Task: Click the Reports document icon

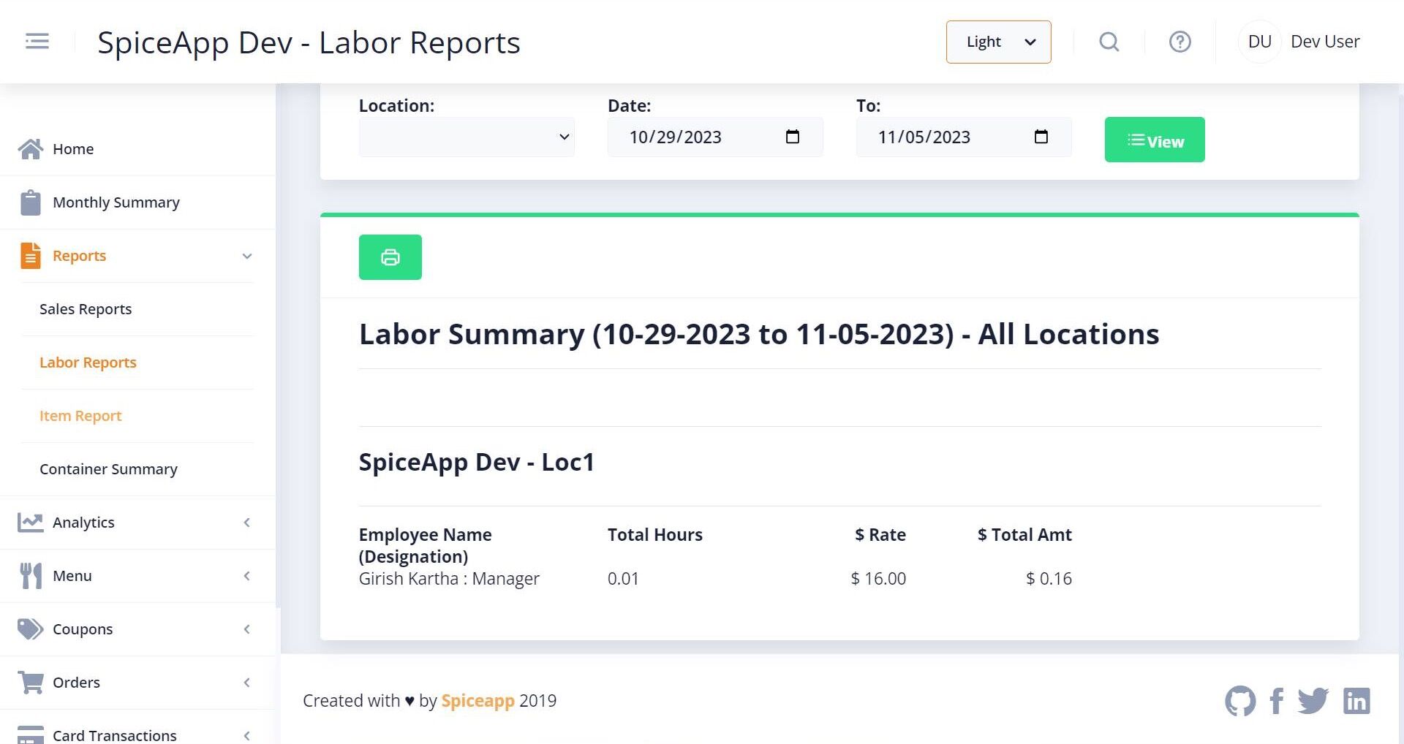Action: tap(31, 256)
